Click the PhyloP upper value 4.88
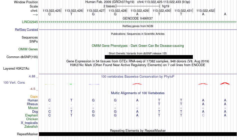237x140 pixels. pyautogui.click(x=32, y=76)
